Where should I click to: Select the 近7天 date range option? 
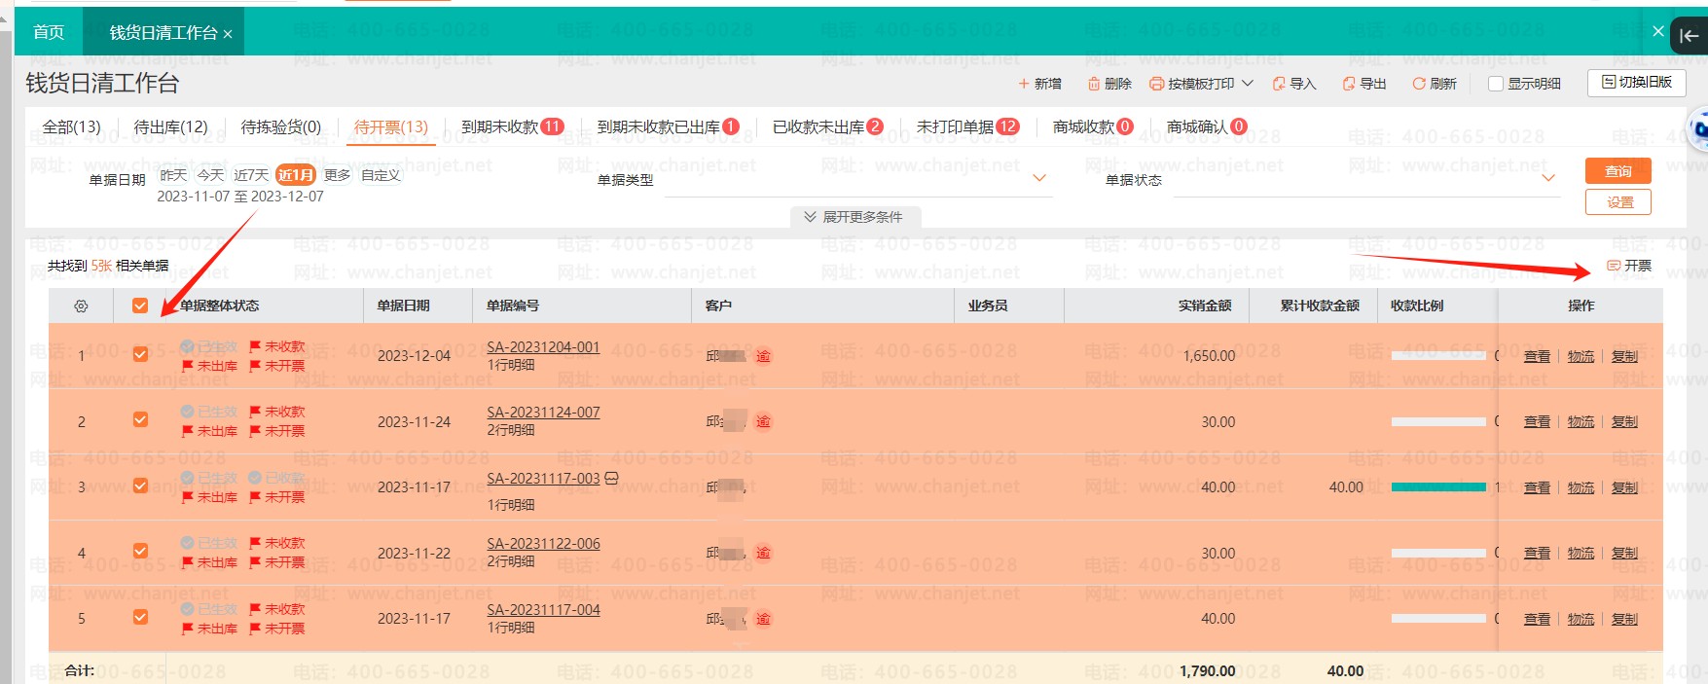coord(250,175)
